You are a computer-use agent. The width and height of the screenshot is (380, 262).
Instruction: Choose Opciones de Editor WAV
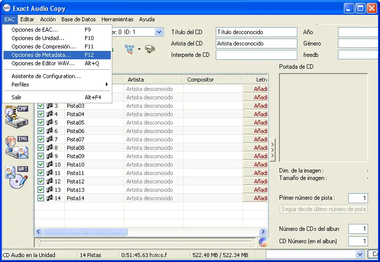pos(57,63)
